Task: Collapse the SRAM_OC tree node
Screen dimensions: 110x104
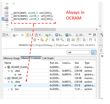Action: 5,78
